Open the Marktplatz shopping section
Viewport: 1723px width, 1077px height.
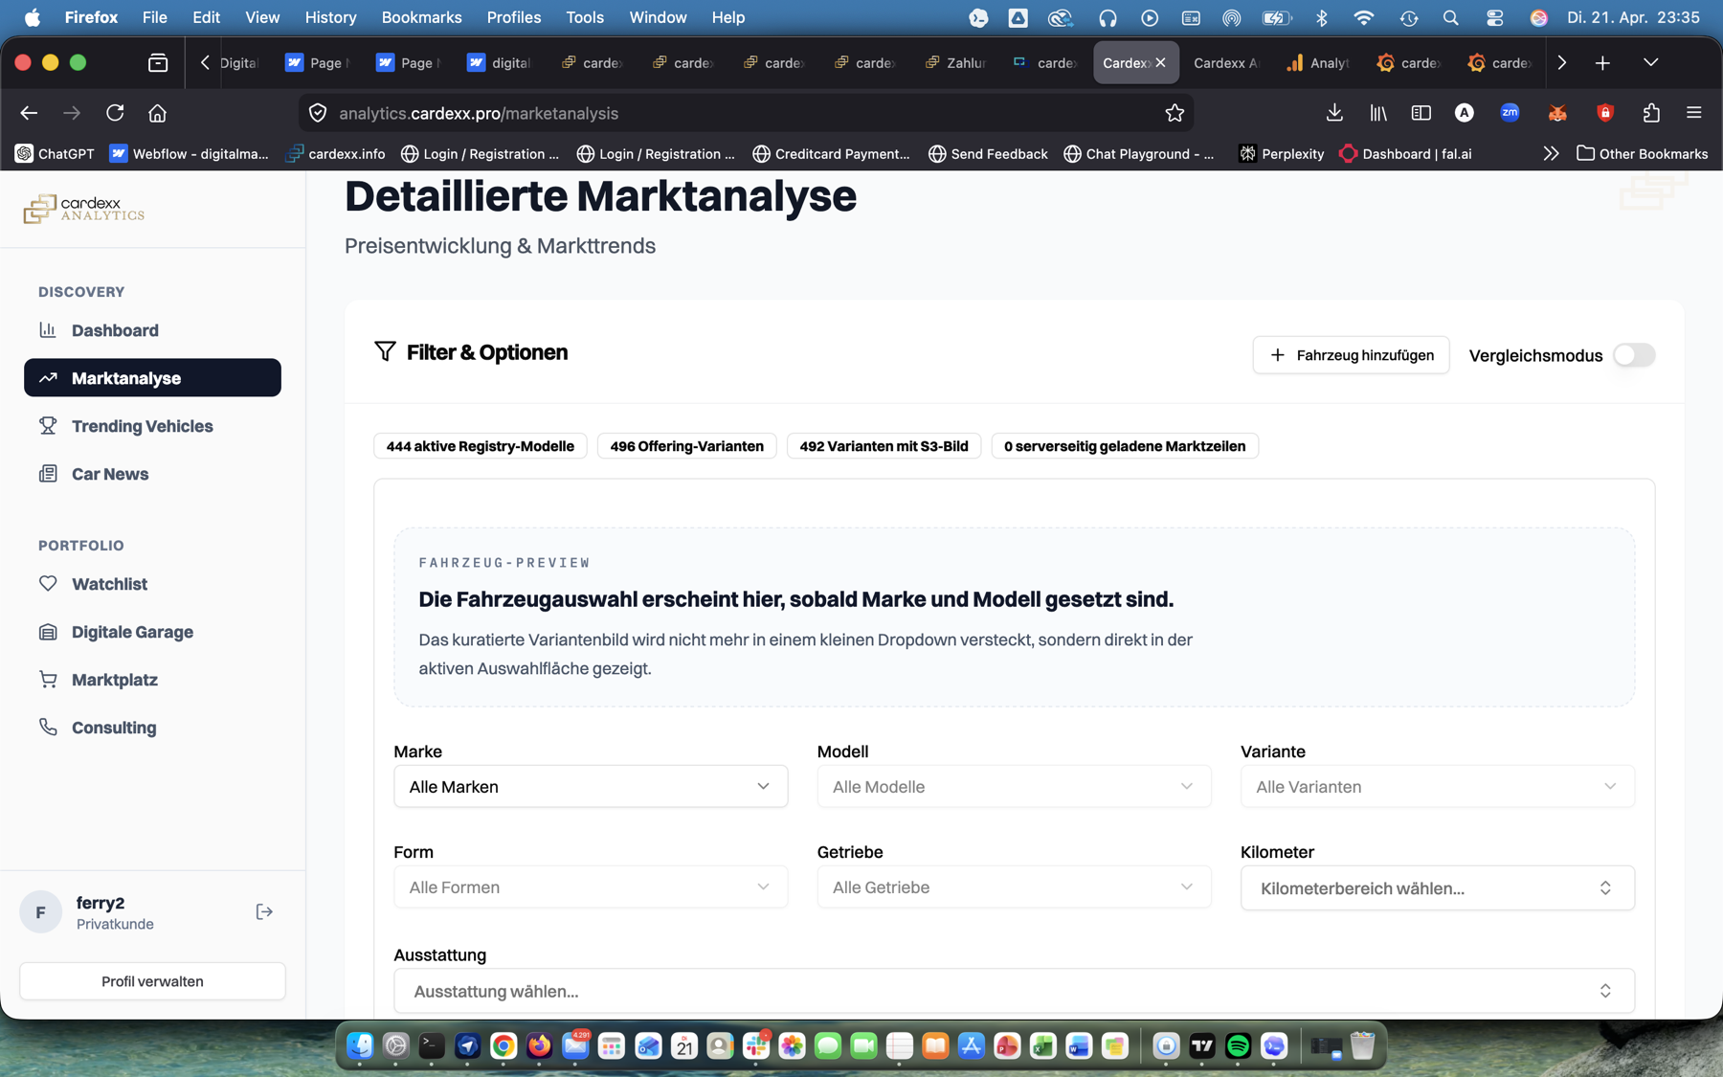pos(114,679)
